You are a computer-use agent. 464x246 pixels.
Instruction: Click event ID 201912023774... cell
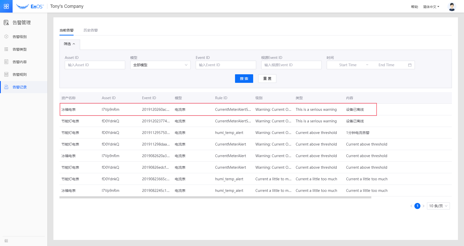156,121
